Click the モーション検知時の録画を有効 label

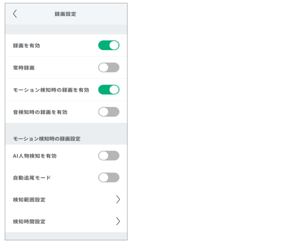click(x=51, y=90)
